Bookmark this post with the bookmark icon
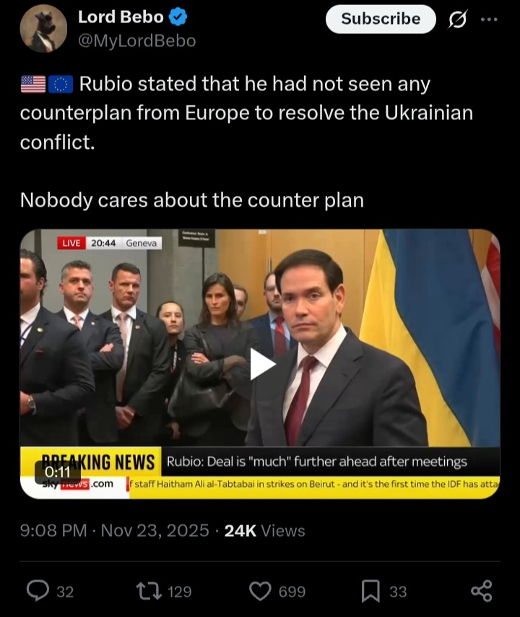 (371, 592)
